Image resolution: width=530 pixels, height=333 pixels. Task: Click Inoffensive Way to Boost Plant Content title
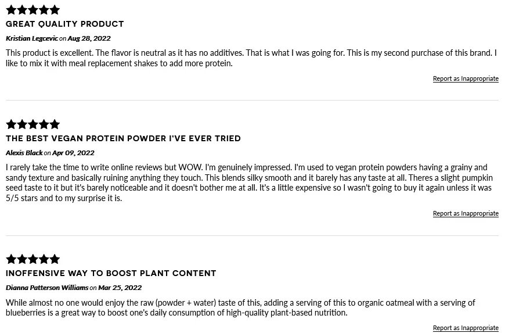(x=111, y=273)
